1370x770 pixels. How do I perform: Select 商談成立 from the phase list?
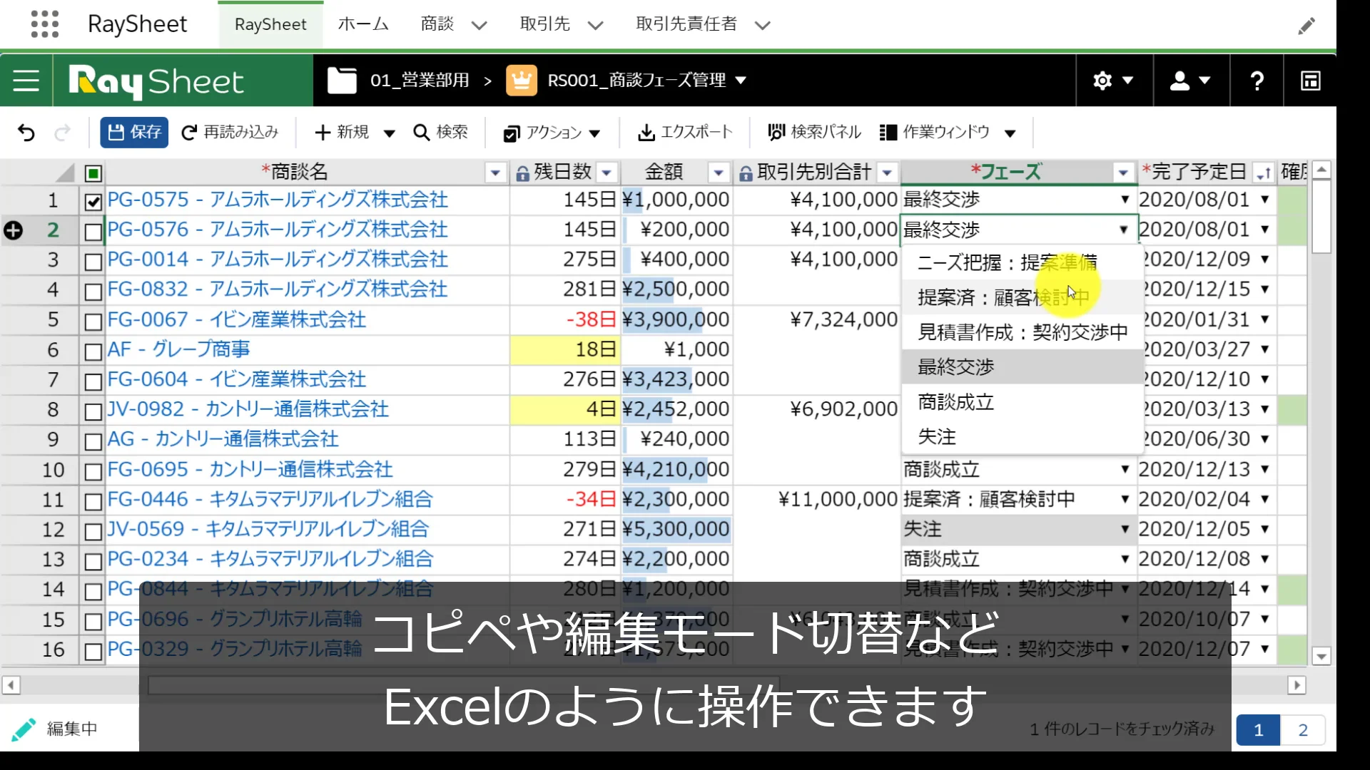click(1022, 402)
